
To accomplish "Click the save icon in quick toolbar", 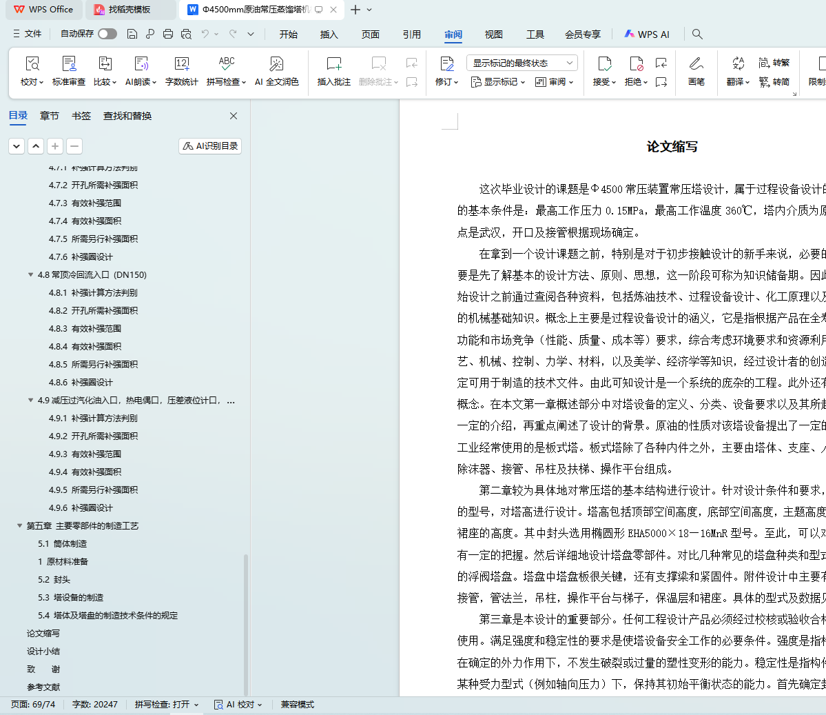I will (x=132, y=34).
